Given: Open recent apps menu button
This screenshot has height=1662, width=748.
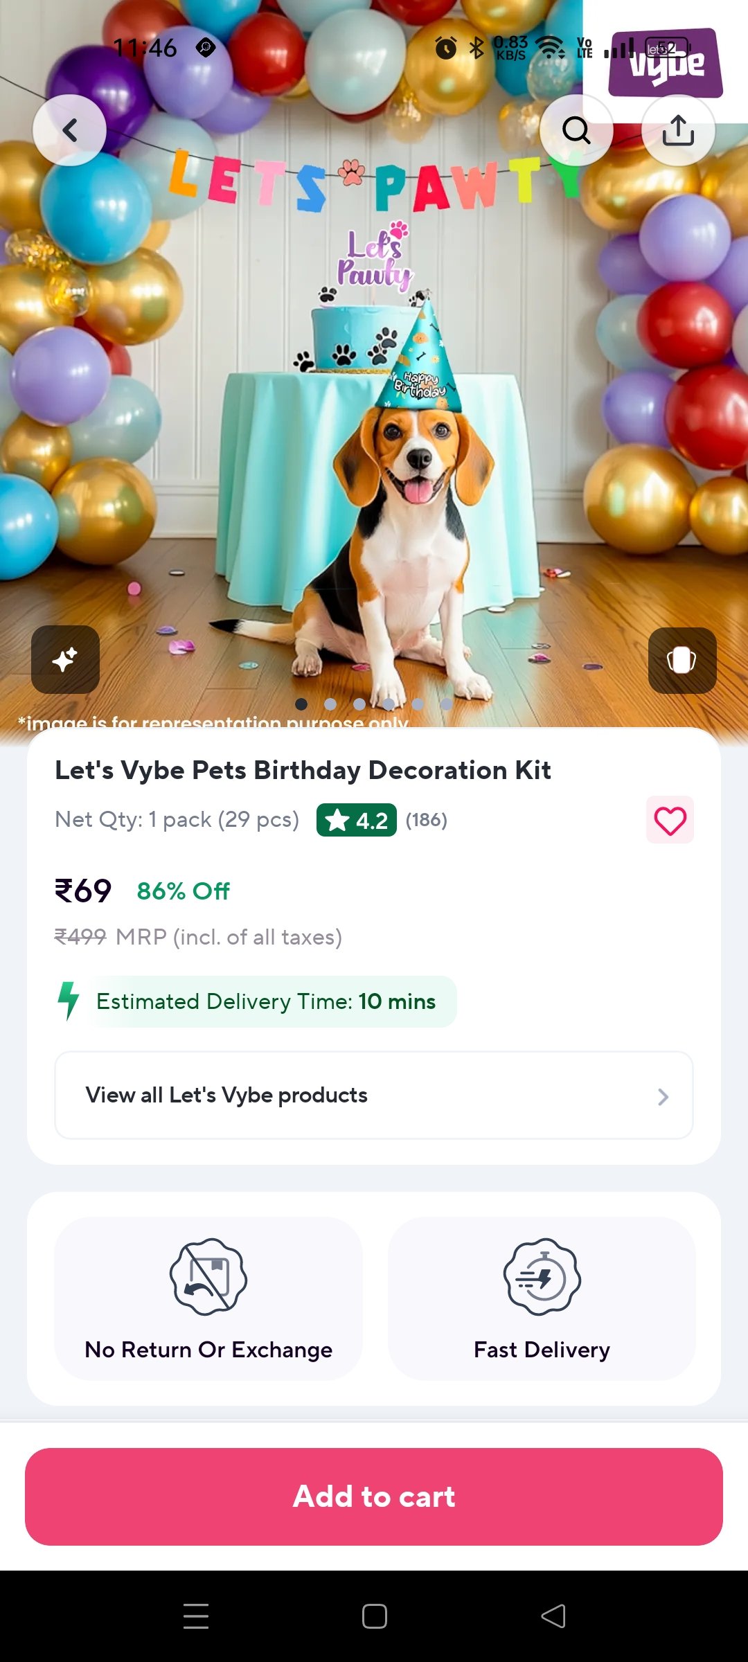Looking at the screenshot, I should pos(196,1616).
